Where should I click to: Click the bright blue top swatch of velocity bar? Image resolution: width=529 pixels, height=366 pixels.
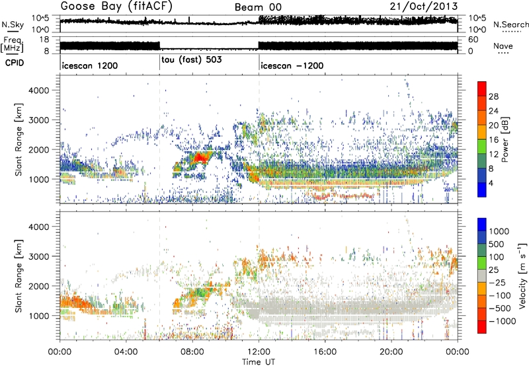(482, 224)
